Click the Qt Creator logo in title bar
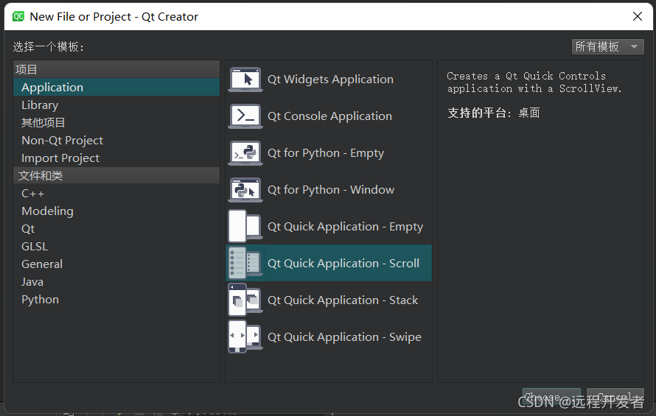656x416 pixels. (x=18, y=17)
